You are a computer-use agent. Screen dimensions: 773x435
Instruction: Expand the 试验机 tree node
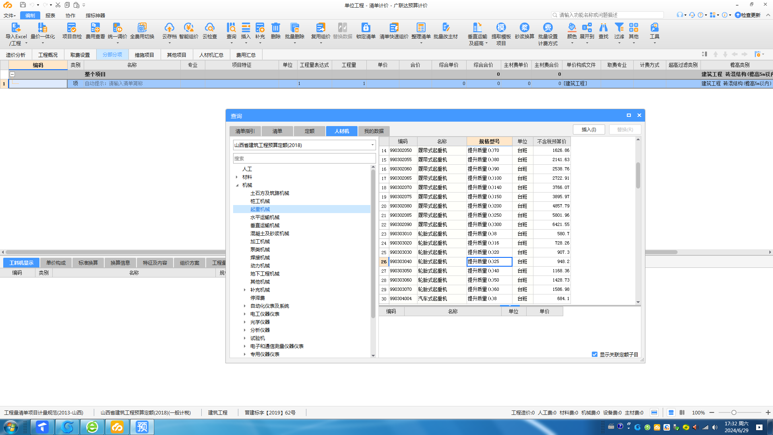click(245, 338)
